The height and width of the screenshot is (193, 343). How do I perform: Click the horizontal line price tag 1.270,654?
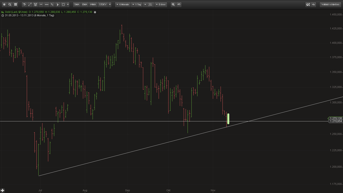(x=335, y=121)
